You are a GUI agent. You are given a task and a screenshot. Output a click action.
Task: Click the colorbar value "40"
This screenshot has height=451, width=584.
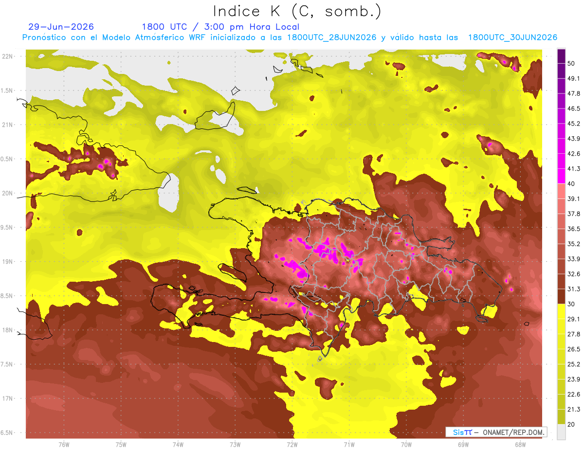coord(572,184)
